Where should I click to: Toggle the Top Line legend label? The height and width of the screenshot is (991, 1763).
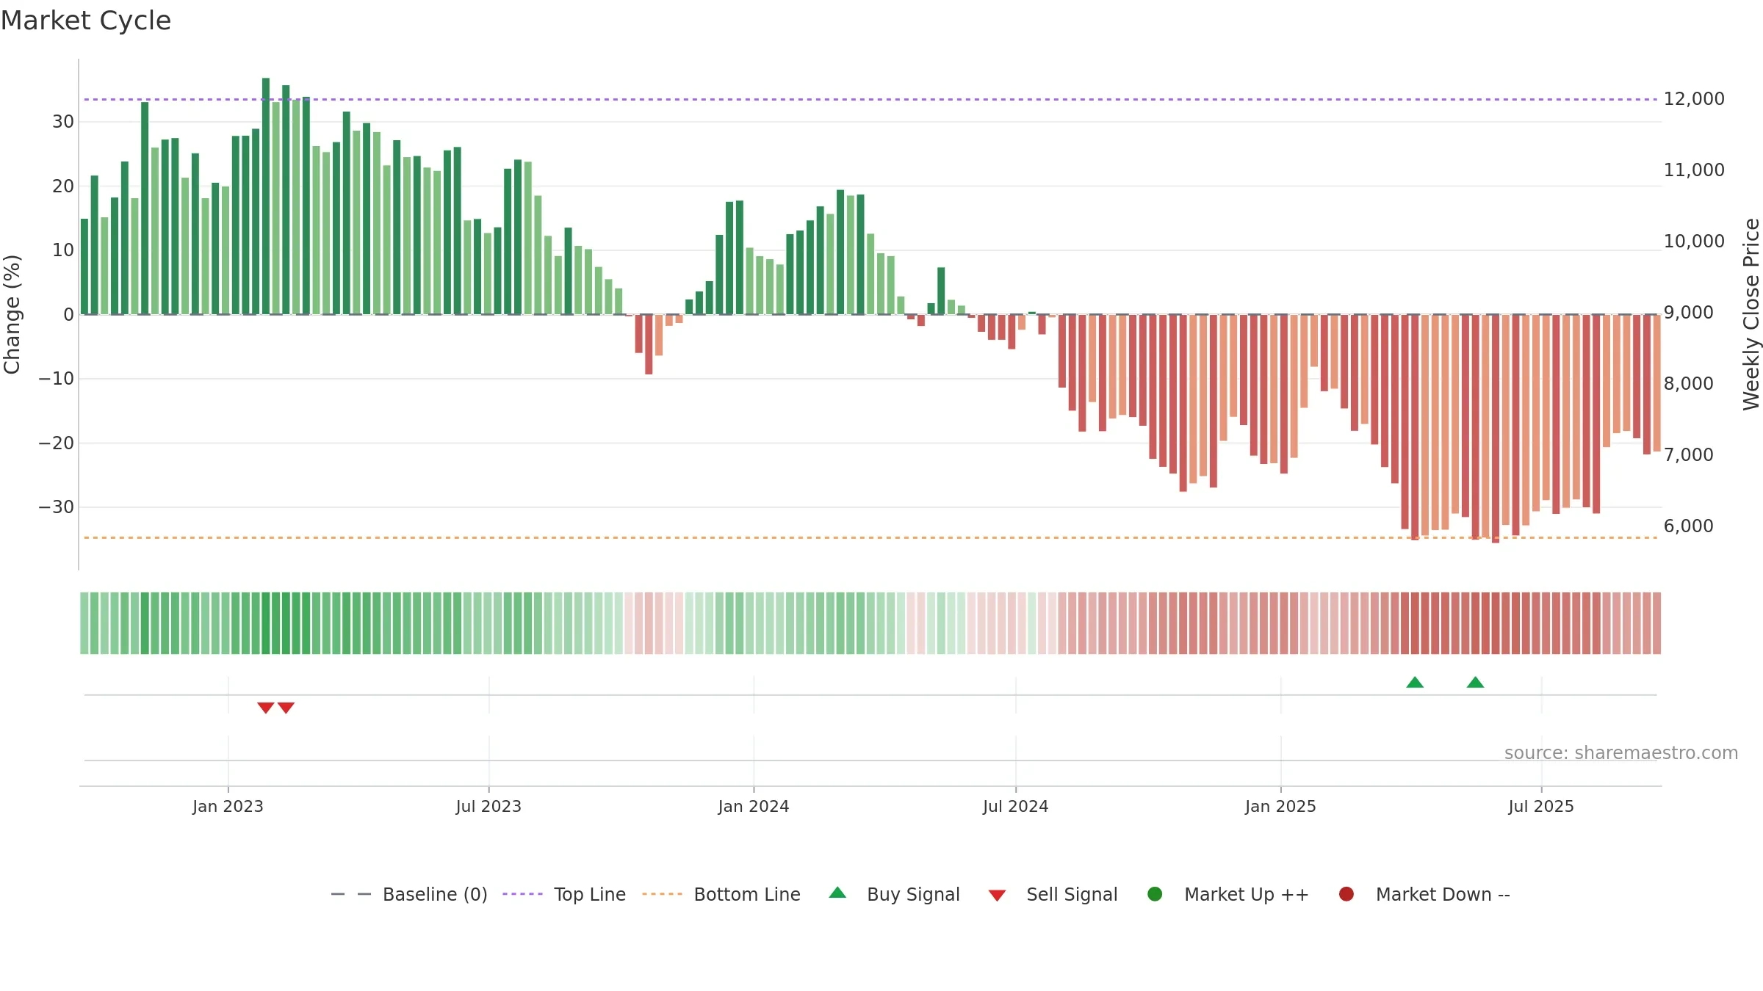tap(590, 895)
